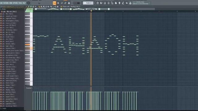Click the document page icon in main toolbar

[116, 3]
